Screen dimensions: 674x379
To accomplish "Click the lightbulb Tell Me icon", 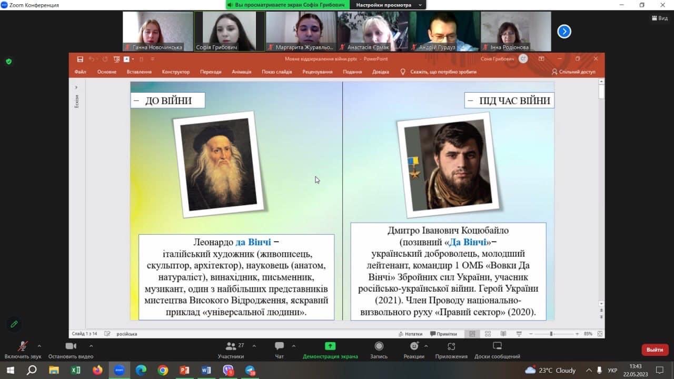I will coord(403,72).
